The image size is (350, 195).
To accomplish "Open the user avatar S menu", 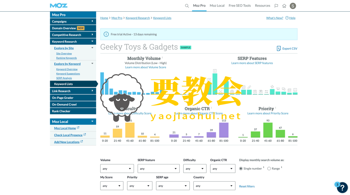I will point(293,6).
